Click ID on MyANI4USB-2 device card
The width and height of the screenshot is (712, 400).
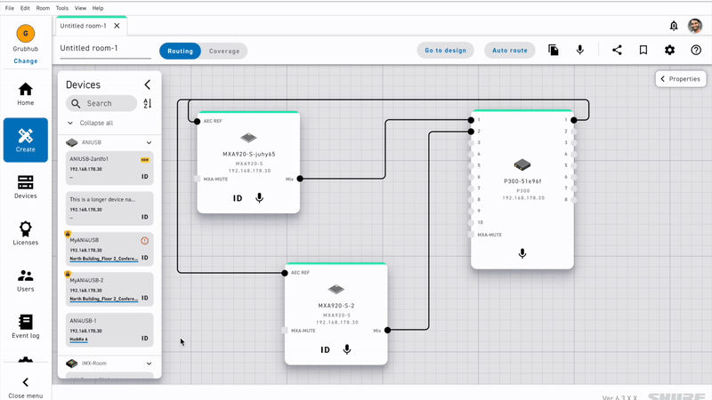145,298
